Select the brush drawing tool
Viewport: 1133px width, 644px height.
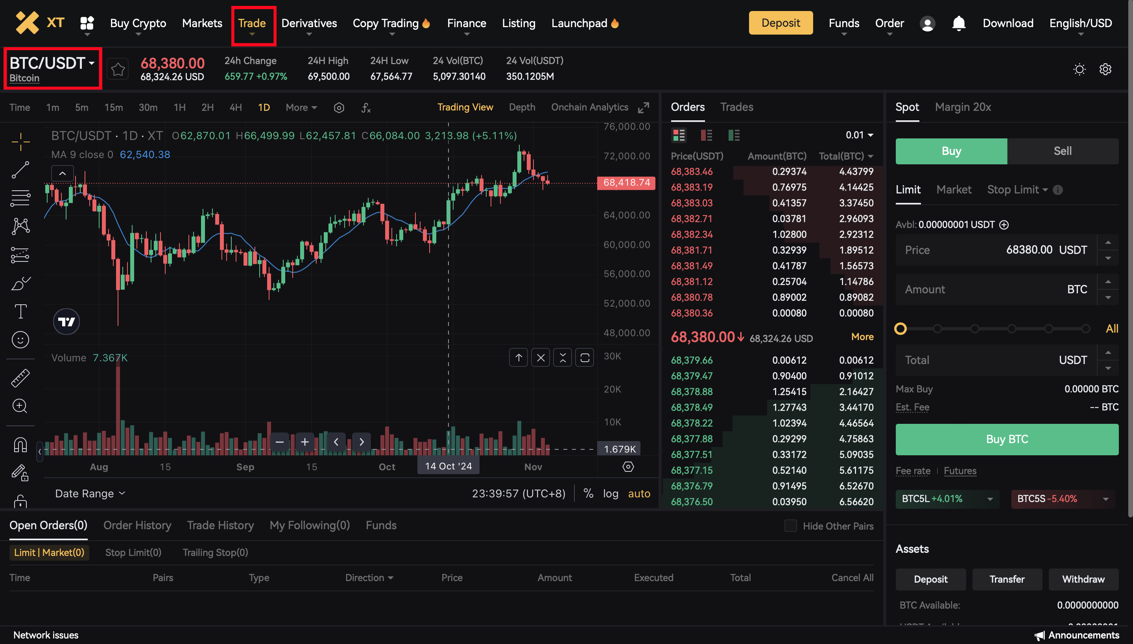tap(20, 283)
